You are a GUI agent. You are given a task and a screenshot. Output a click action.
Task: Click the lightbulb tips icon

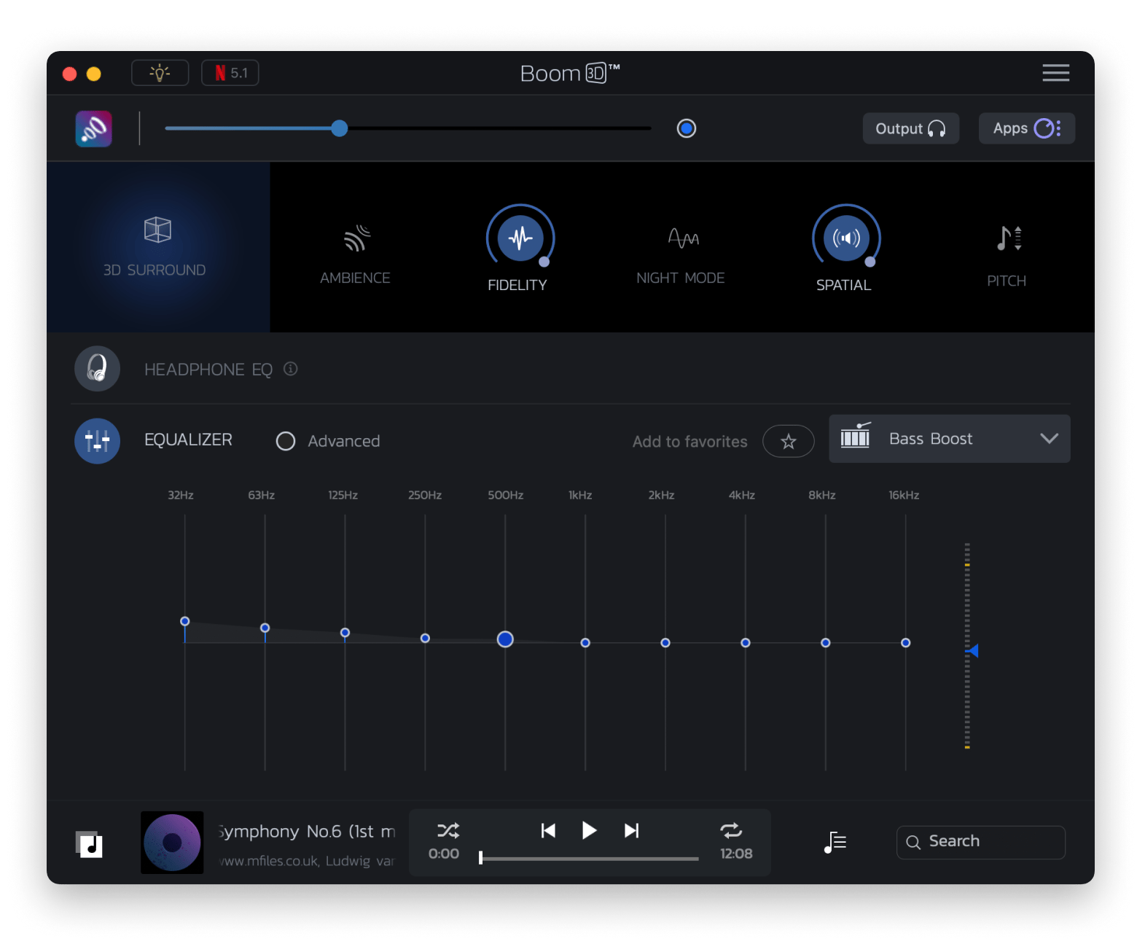click(160, 73)
